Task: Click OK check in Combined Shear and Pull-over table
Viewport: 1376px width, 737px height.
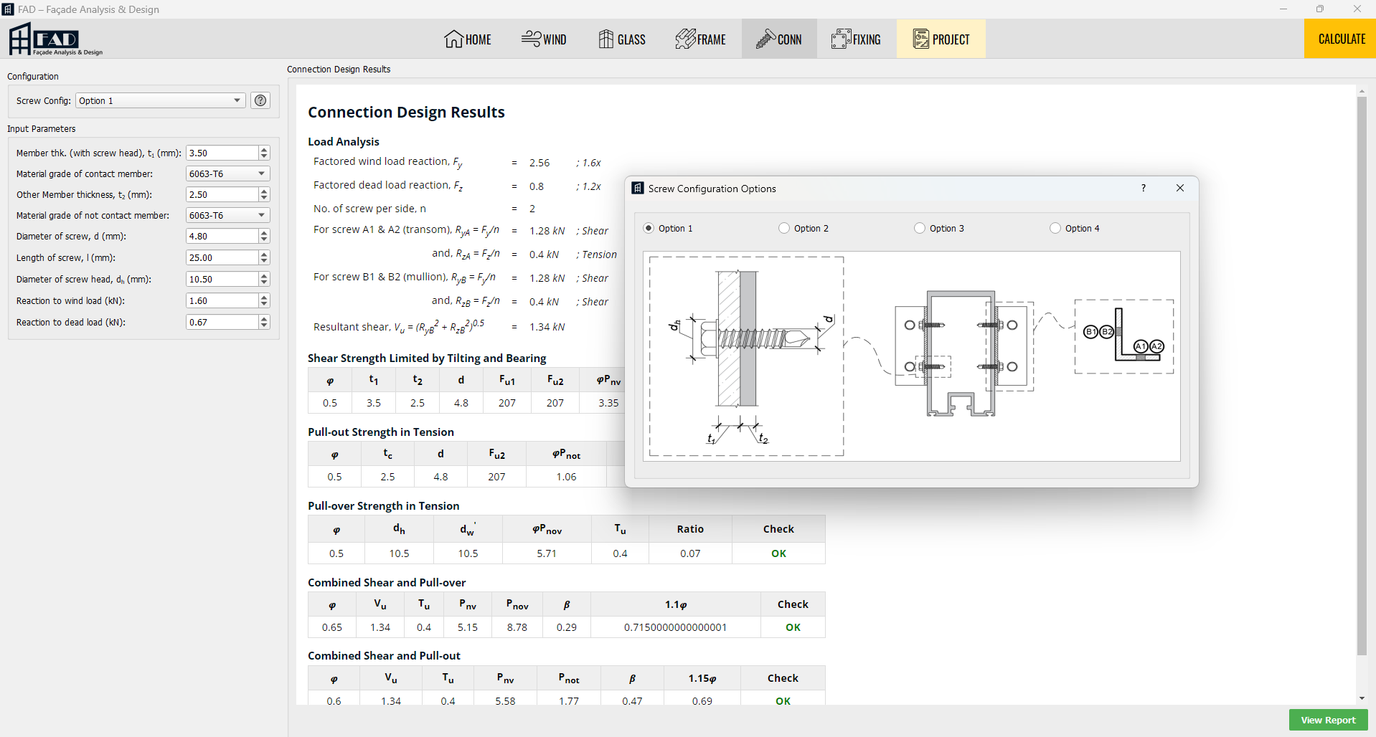Action: 793,627
